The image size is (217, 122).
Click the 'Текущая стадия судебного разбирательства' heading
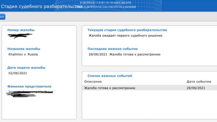[x=127, y=30]
